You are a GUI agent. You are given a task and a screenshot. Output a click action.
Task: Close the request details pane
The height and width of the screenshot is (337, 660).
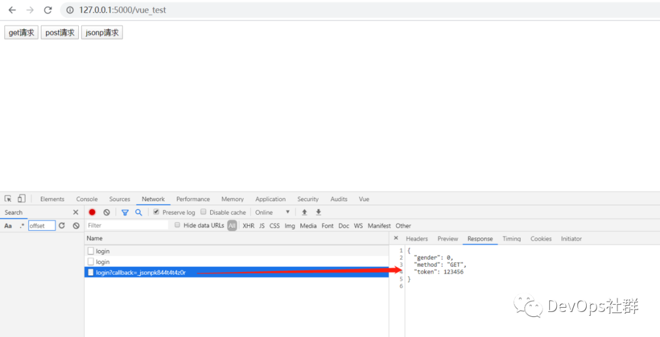pyautogui.click(x=395, y=238)
